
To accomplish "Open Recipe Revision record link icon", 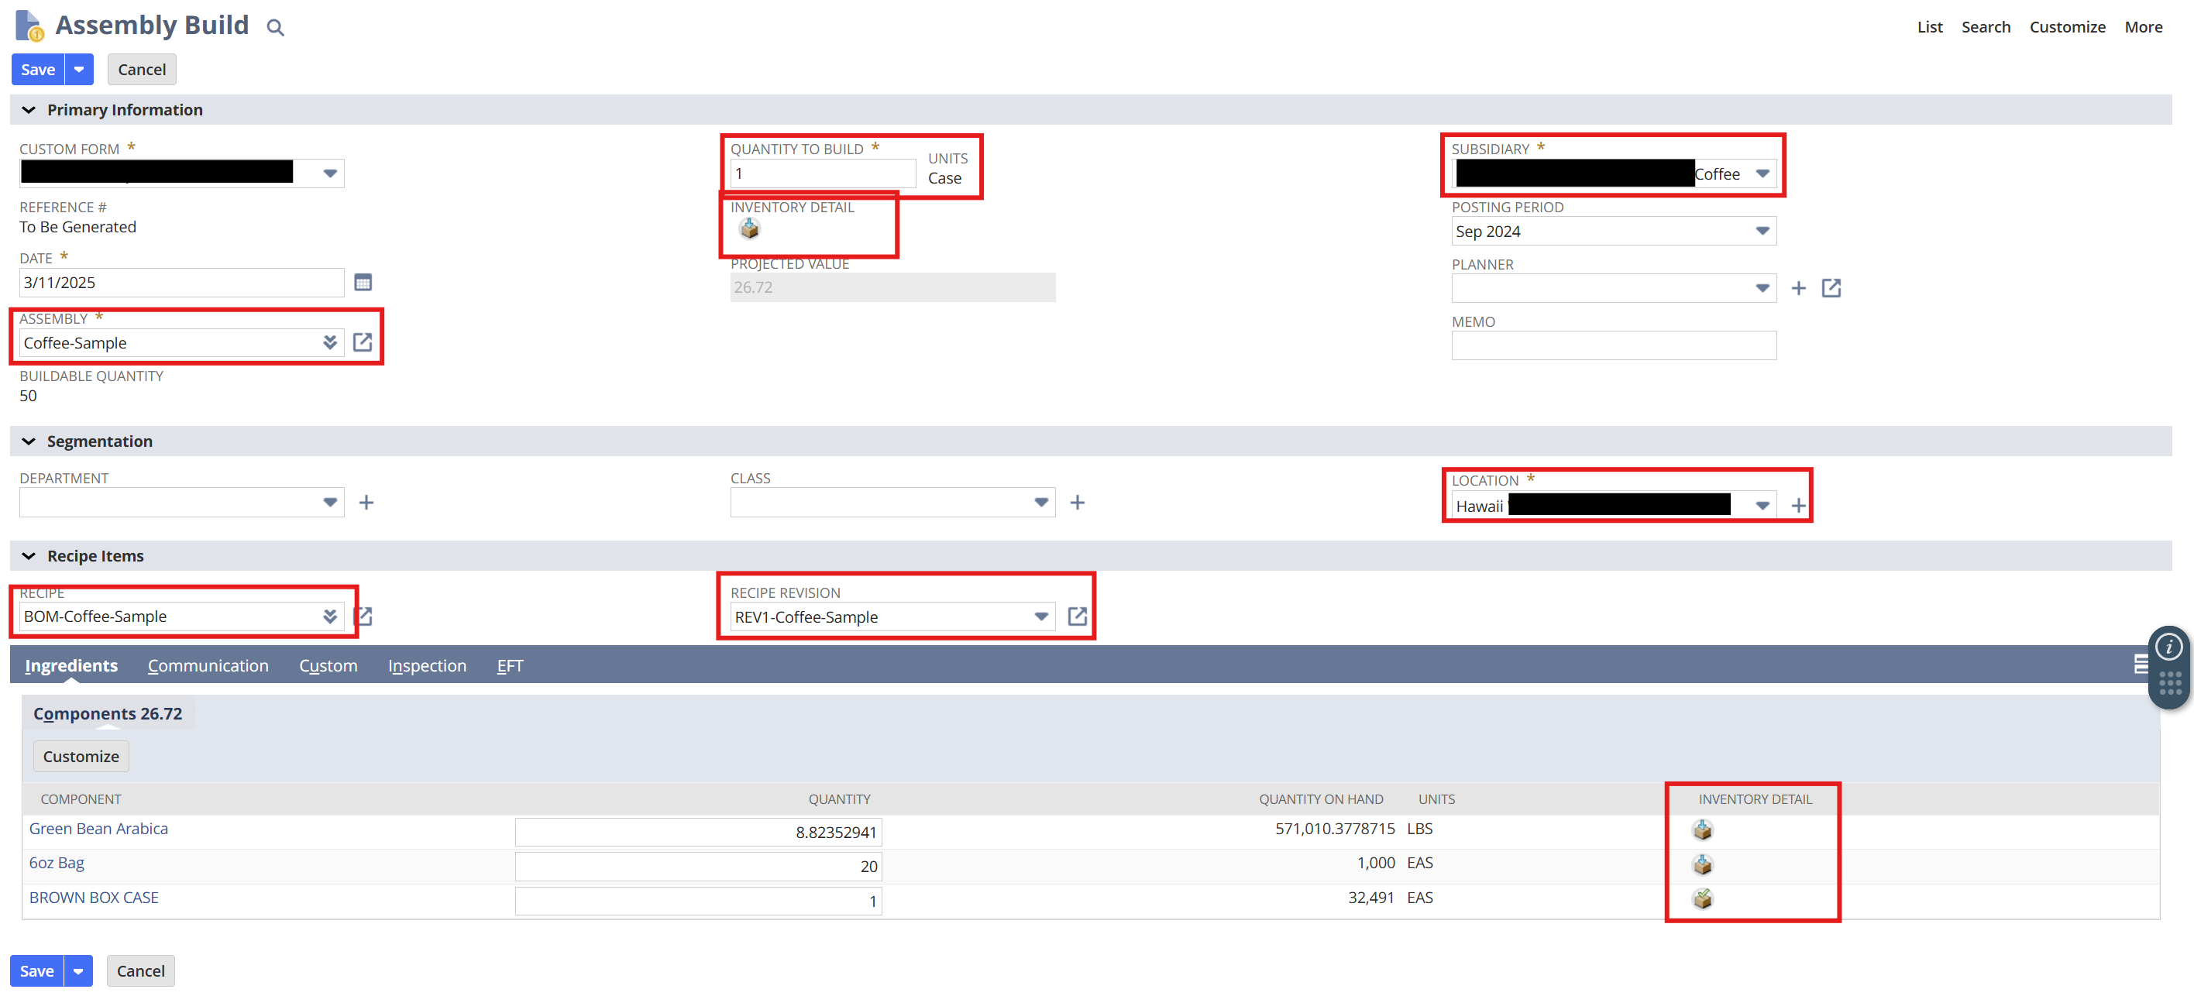I will pos(1077,616).
